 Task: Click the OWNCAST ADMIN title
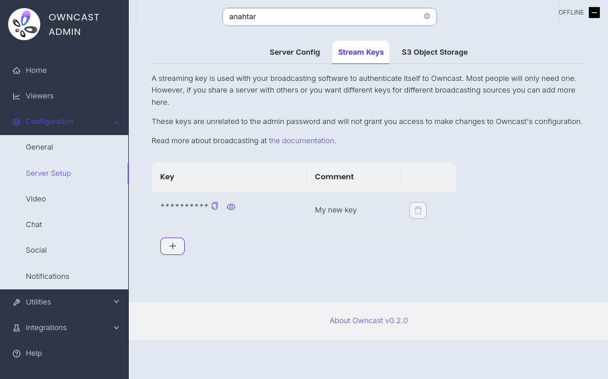(74, 24)
